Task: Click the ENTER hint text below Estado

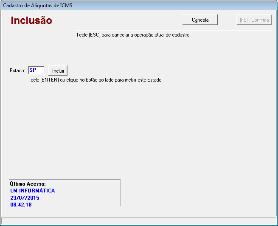Action: [x=95, y=79]
